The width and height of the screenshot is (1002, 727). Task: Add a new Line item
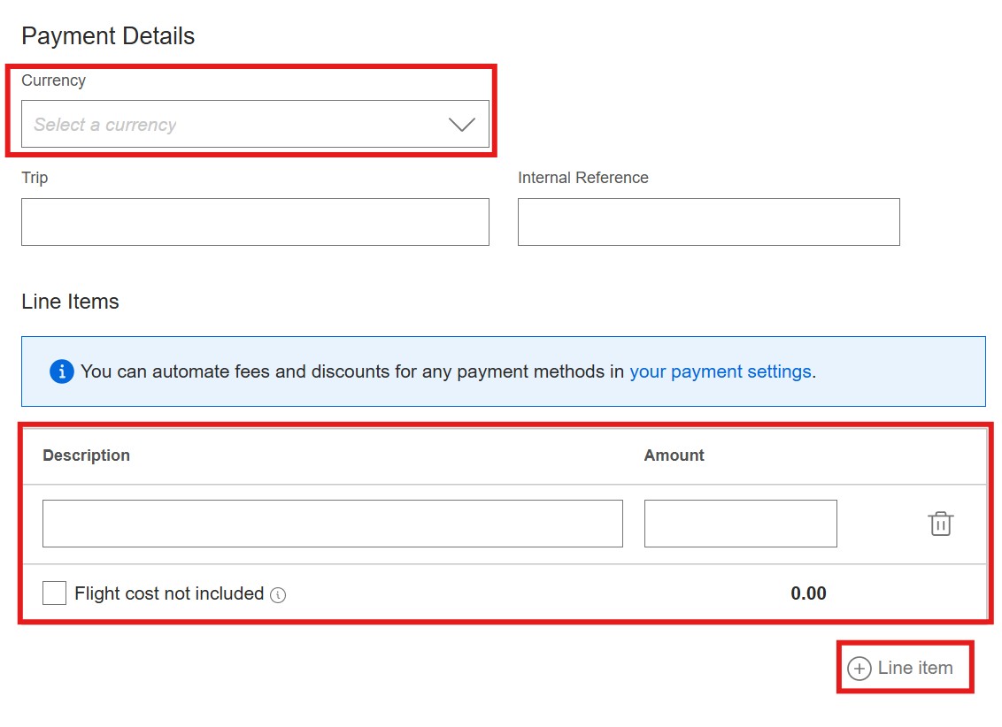click(899, 668)
